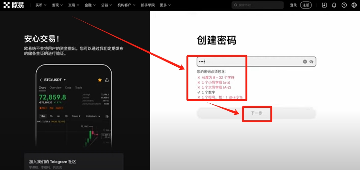The height and width of the screenshot is (170, 360).
Task: Expand the 更多 dropdown menu
Action: coord(165,5)
